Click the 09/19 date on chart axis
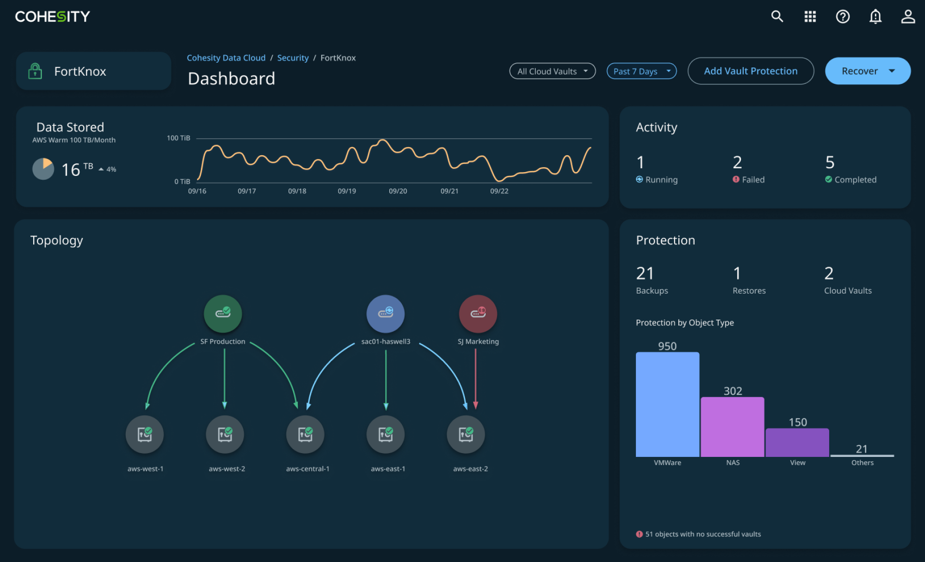 347,191
